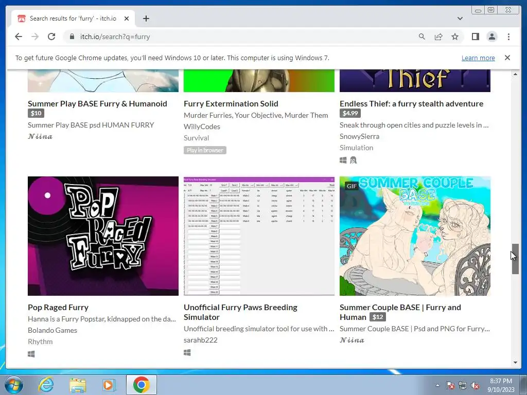Expand the tab search chevron
The width and height of the screenshot is (527, 395).
coord(460,19)
